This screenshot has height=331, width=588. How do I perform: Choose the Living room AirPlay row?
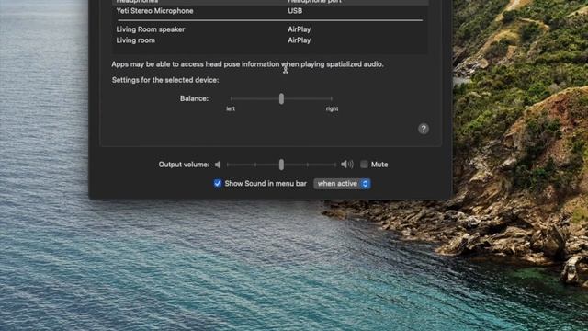270,40
